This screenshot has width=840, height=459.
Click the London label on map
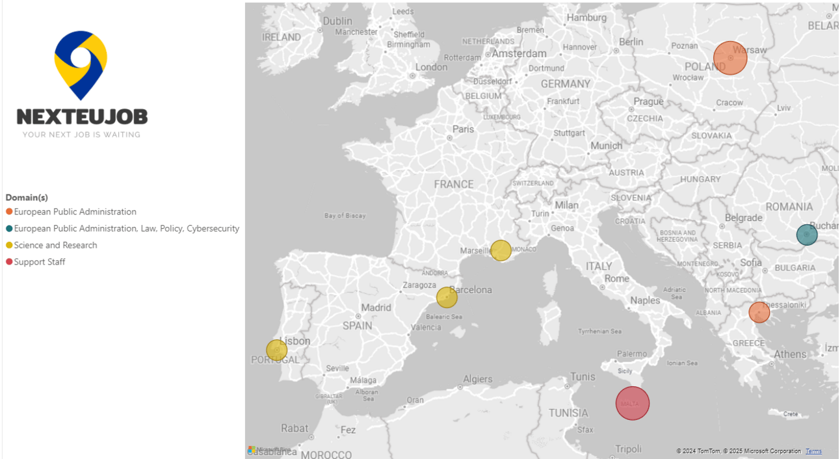pyautogui.click(x=431, y=67)
